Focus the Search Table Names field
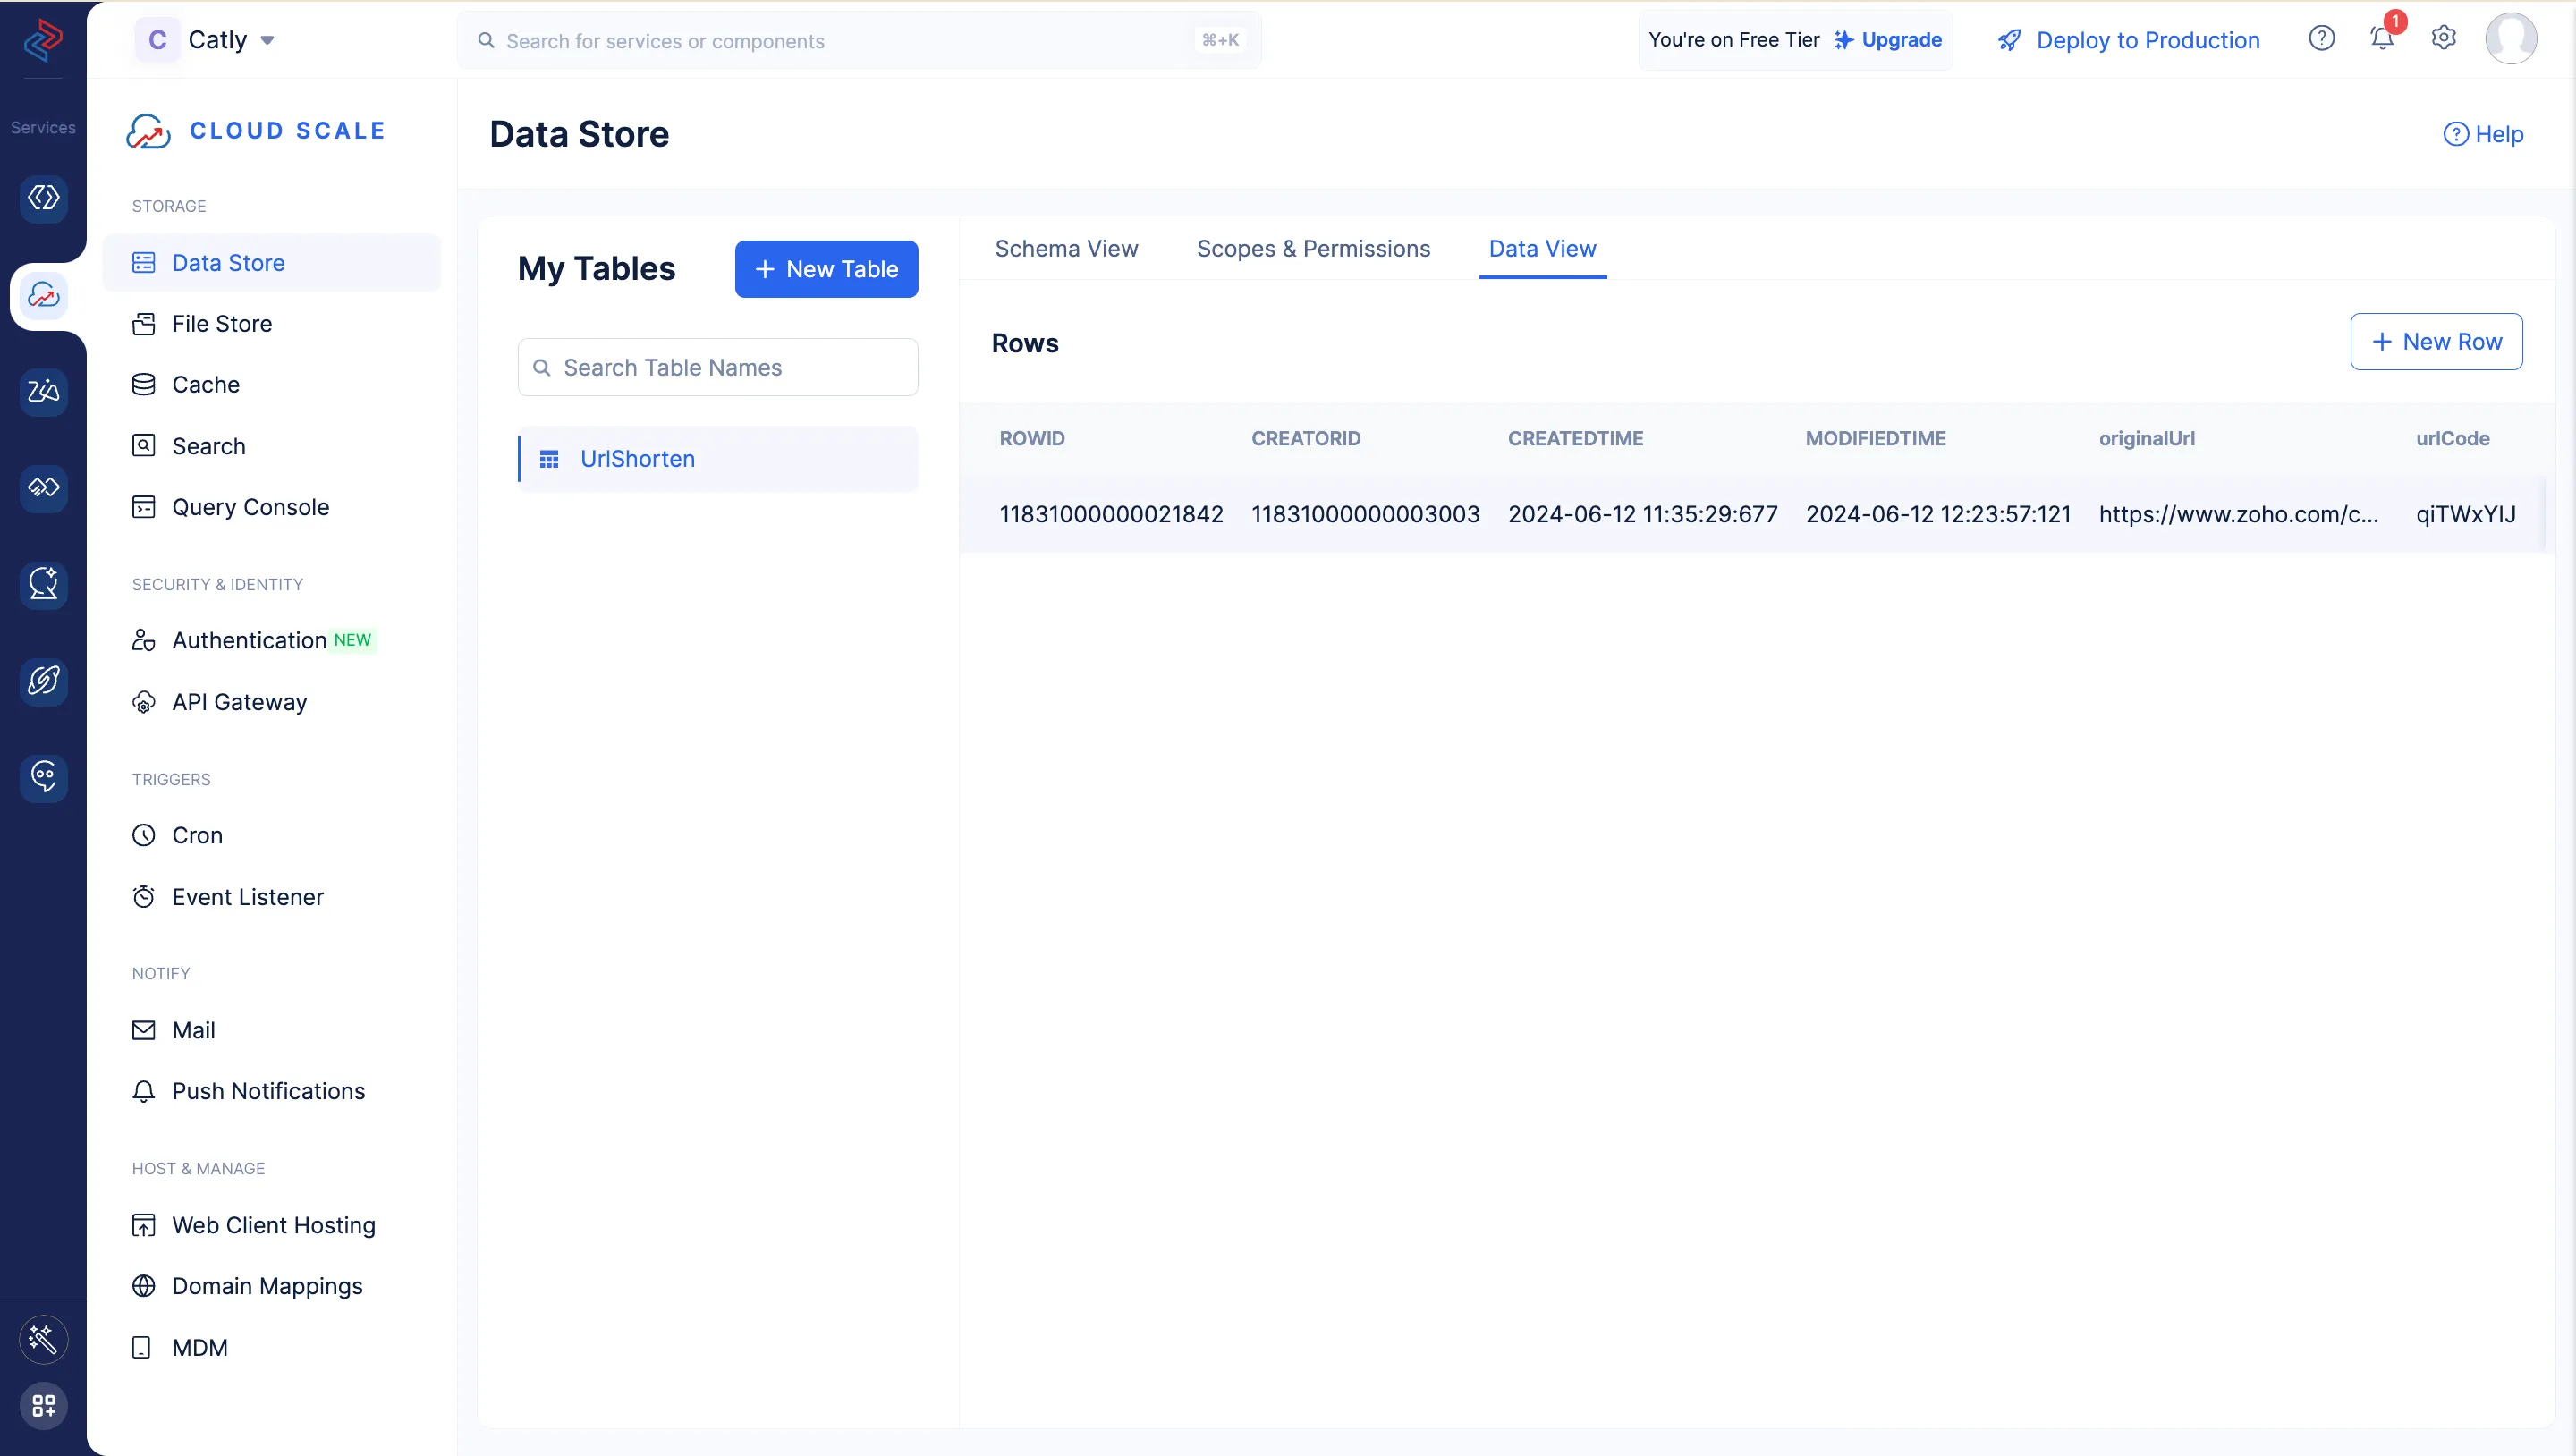 point(718,367)
